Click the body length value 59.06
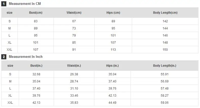This screenshot has height=108, width=200. (165, 102)
